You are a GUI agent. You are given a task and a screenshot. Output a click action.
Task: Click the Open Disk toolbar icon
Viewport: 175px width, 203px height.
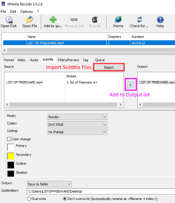pyautogui.click(x=9, y=20)
